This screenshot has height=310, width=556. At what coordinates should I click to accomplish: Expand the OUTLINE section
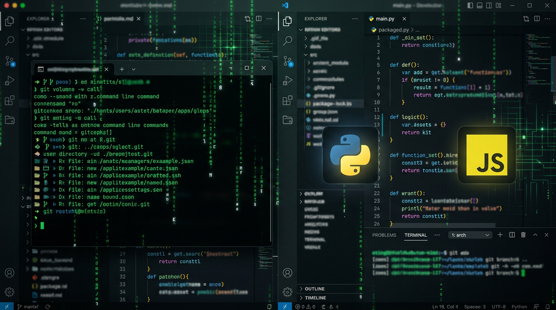315,289
